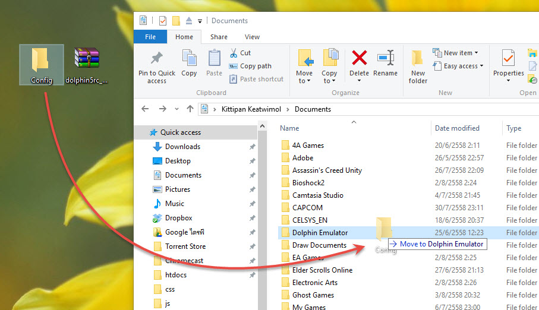This screenshot has height=310, width=539.
Task: Click Cut in the Clipboard group
Action: click(x=240, y=53)
